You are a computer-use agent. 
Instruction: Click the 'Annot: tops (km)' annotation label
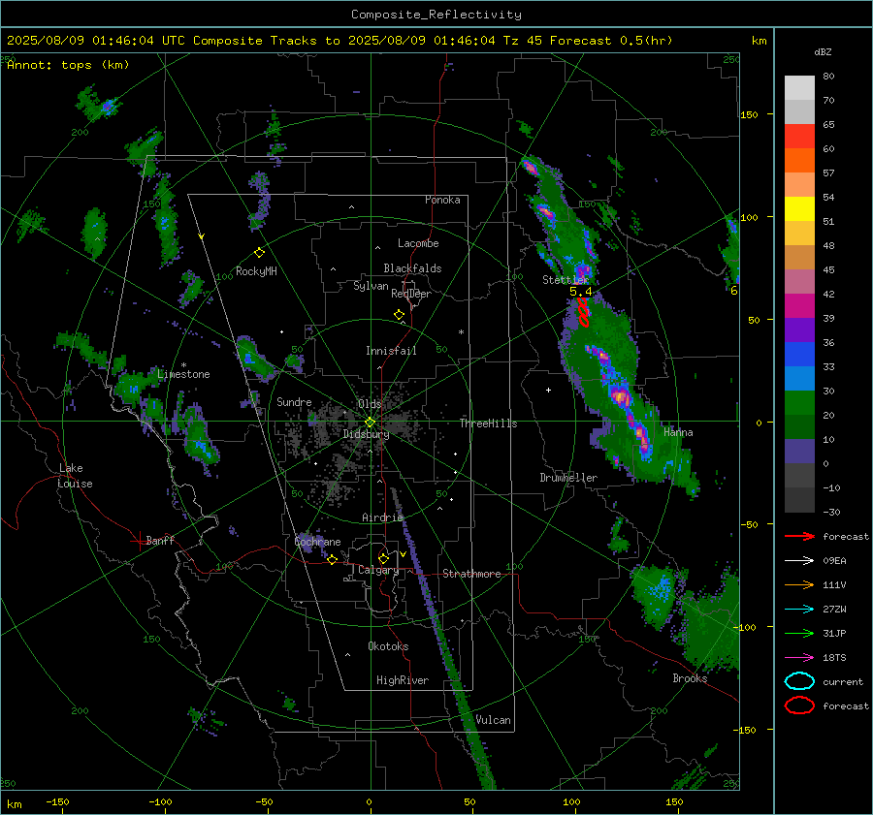click(68, 65)
